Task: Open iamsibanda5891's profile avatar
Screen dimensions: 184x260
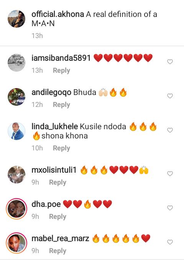Action: (x=16, y=63)
